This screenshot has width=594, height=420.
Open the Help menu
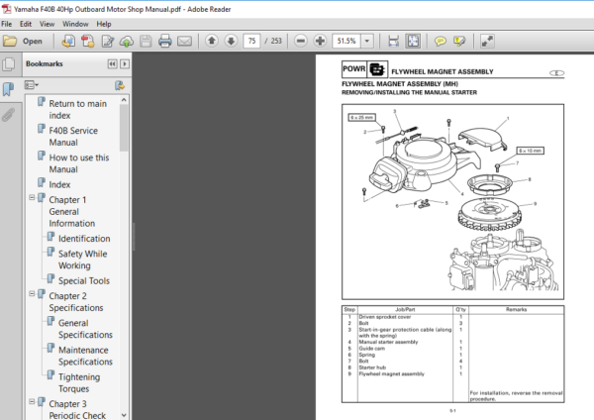(103, 24)
